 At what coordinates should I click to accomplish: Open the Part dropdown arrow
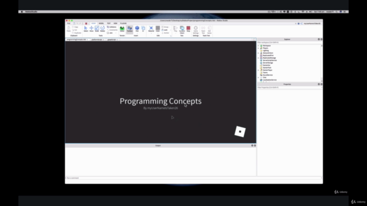point(137,33)
